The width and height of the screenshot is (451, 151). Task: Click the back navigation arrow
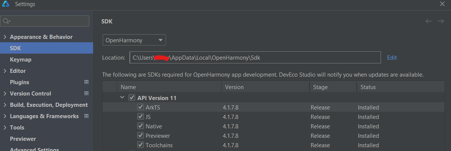(x=429, y=21)
